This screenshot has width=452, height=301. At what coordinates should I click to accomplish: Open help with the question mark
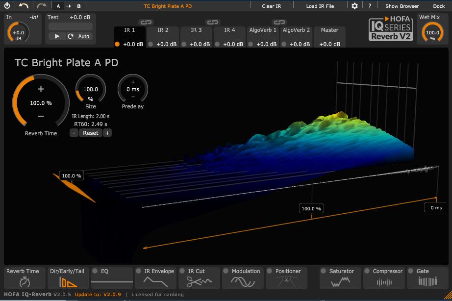click(x=370, y=6)
